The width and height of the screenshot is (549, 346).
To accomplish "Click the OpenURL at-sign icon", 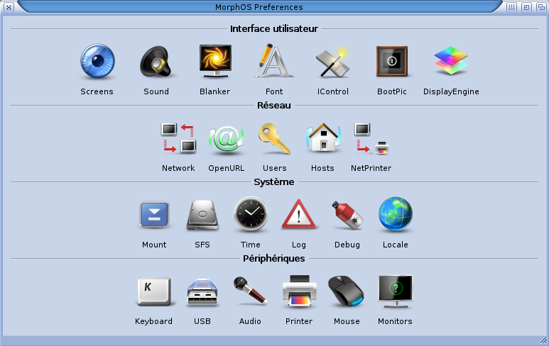I will 226,140.
